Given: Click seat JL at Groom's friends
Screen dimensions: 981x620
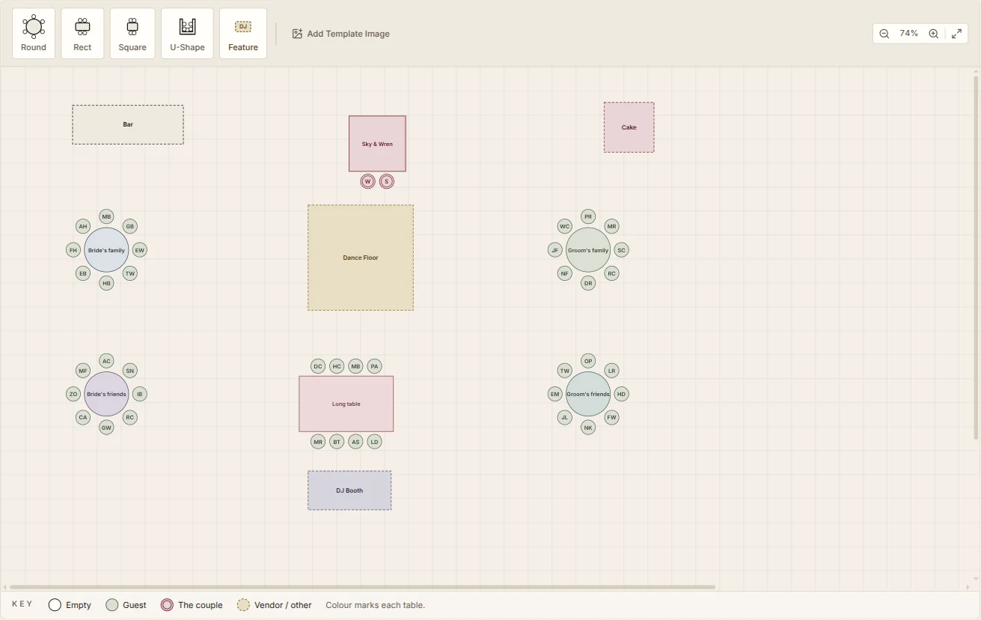Looking at the screenshot, I should (x=565, y=417).
